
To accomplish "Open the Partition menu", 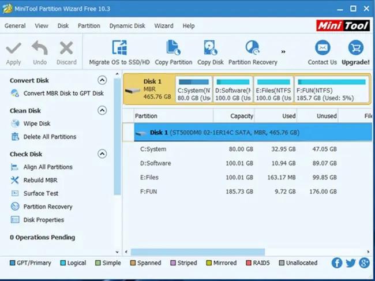I will coord(89,26).
